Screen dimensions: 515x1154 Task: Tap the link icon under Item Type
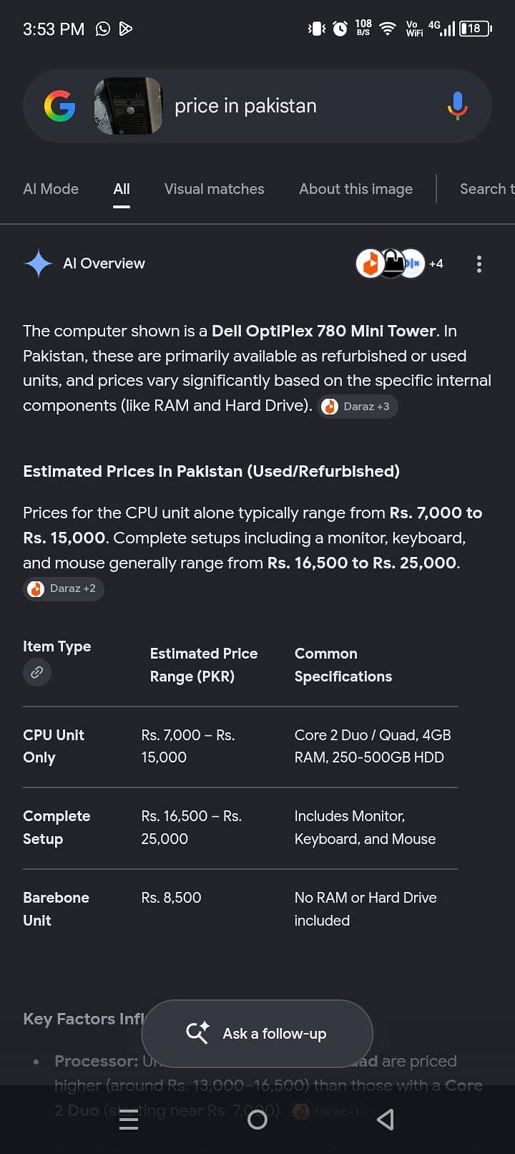click(x=37, y=672)
